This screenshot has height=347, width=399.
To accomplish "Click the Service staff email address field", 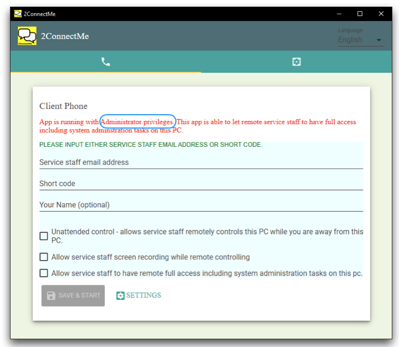I will point(201,162).
